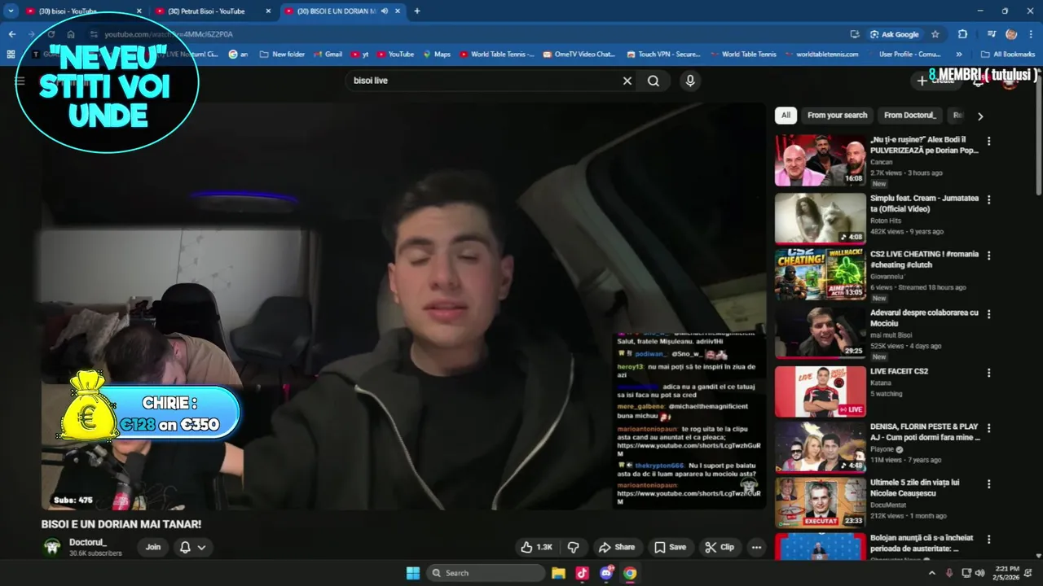This screenshot has height=586, width=1043.
Task: Open options for Nicolae Ceaușescu documentary
Action: click(x=989, y=483)
